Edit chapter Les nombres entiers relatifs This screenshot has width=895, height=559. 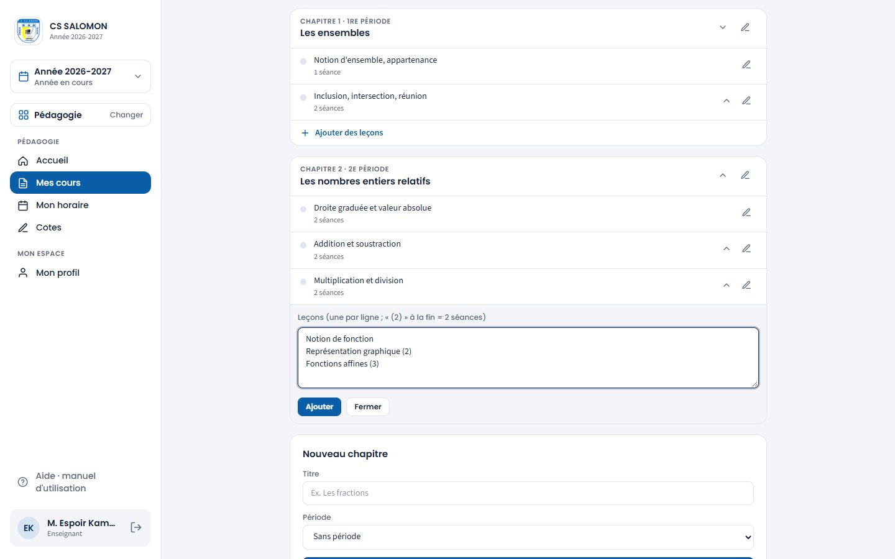coord(745,175)
